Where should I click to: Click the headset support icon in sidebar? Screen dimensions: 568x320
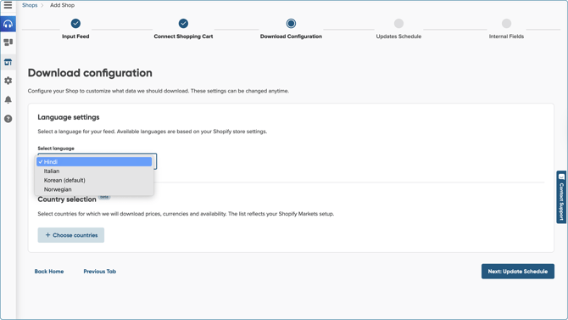coord(8,24)
